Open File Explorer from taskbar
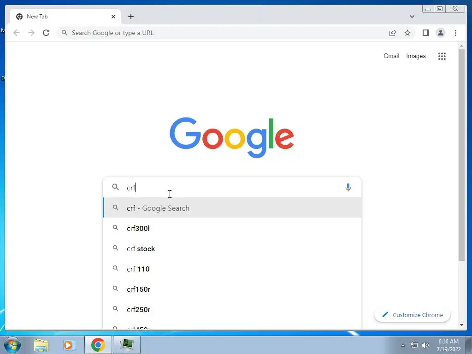The image size is (472, 354). [x=41, y=345]
